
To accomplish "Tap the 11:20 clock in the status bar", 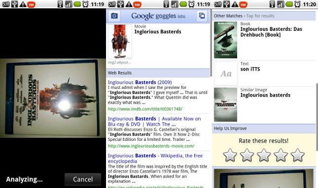I will click(x=310, y=4).
